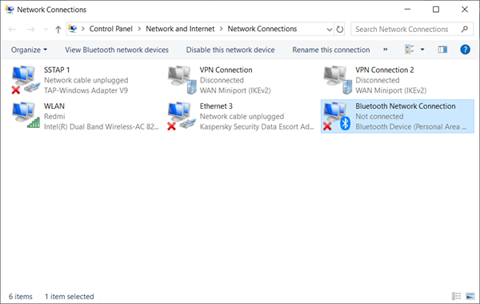Expand the address bar history dropdown
480x304 pixels.
(330, 30)
